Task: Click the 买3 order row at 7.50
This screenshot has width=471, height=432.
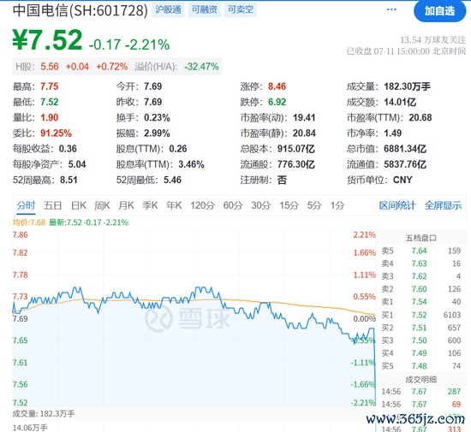Action: click(x=420, y=340)
